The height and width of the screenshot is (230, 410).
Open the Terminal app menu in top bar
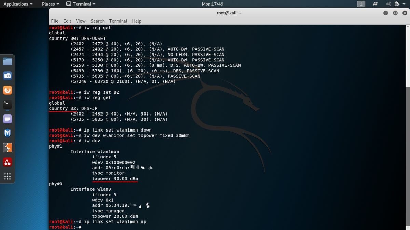[x=81, y=4]
